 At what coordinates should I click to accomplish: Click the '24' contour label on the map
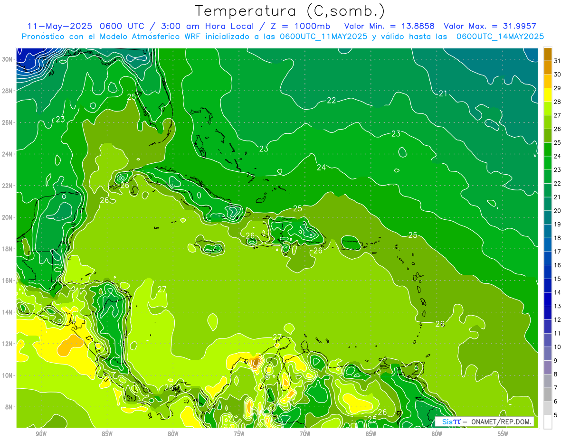(x=321, y=167)
